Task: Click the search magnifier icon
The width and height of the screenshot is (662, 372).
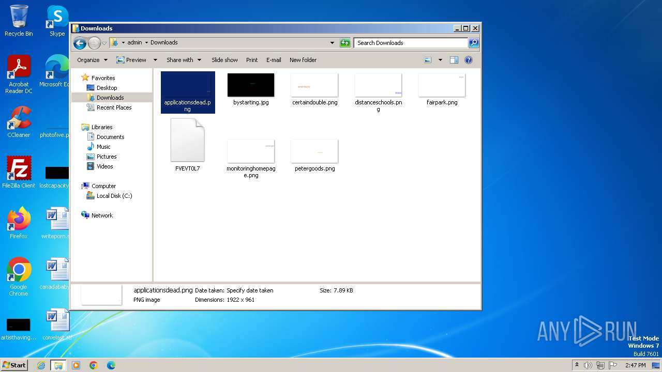Action: point(474,43)
